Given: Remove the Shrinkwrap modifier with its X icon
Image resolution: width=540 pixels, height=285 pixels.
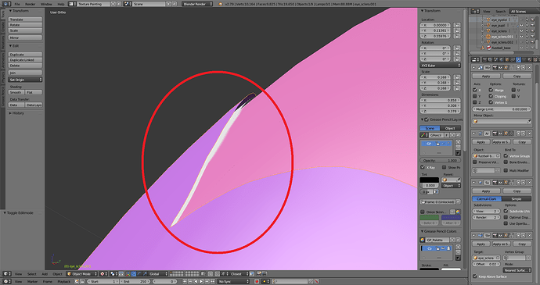Looking at the screenshot, I should (529, 236).
